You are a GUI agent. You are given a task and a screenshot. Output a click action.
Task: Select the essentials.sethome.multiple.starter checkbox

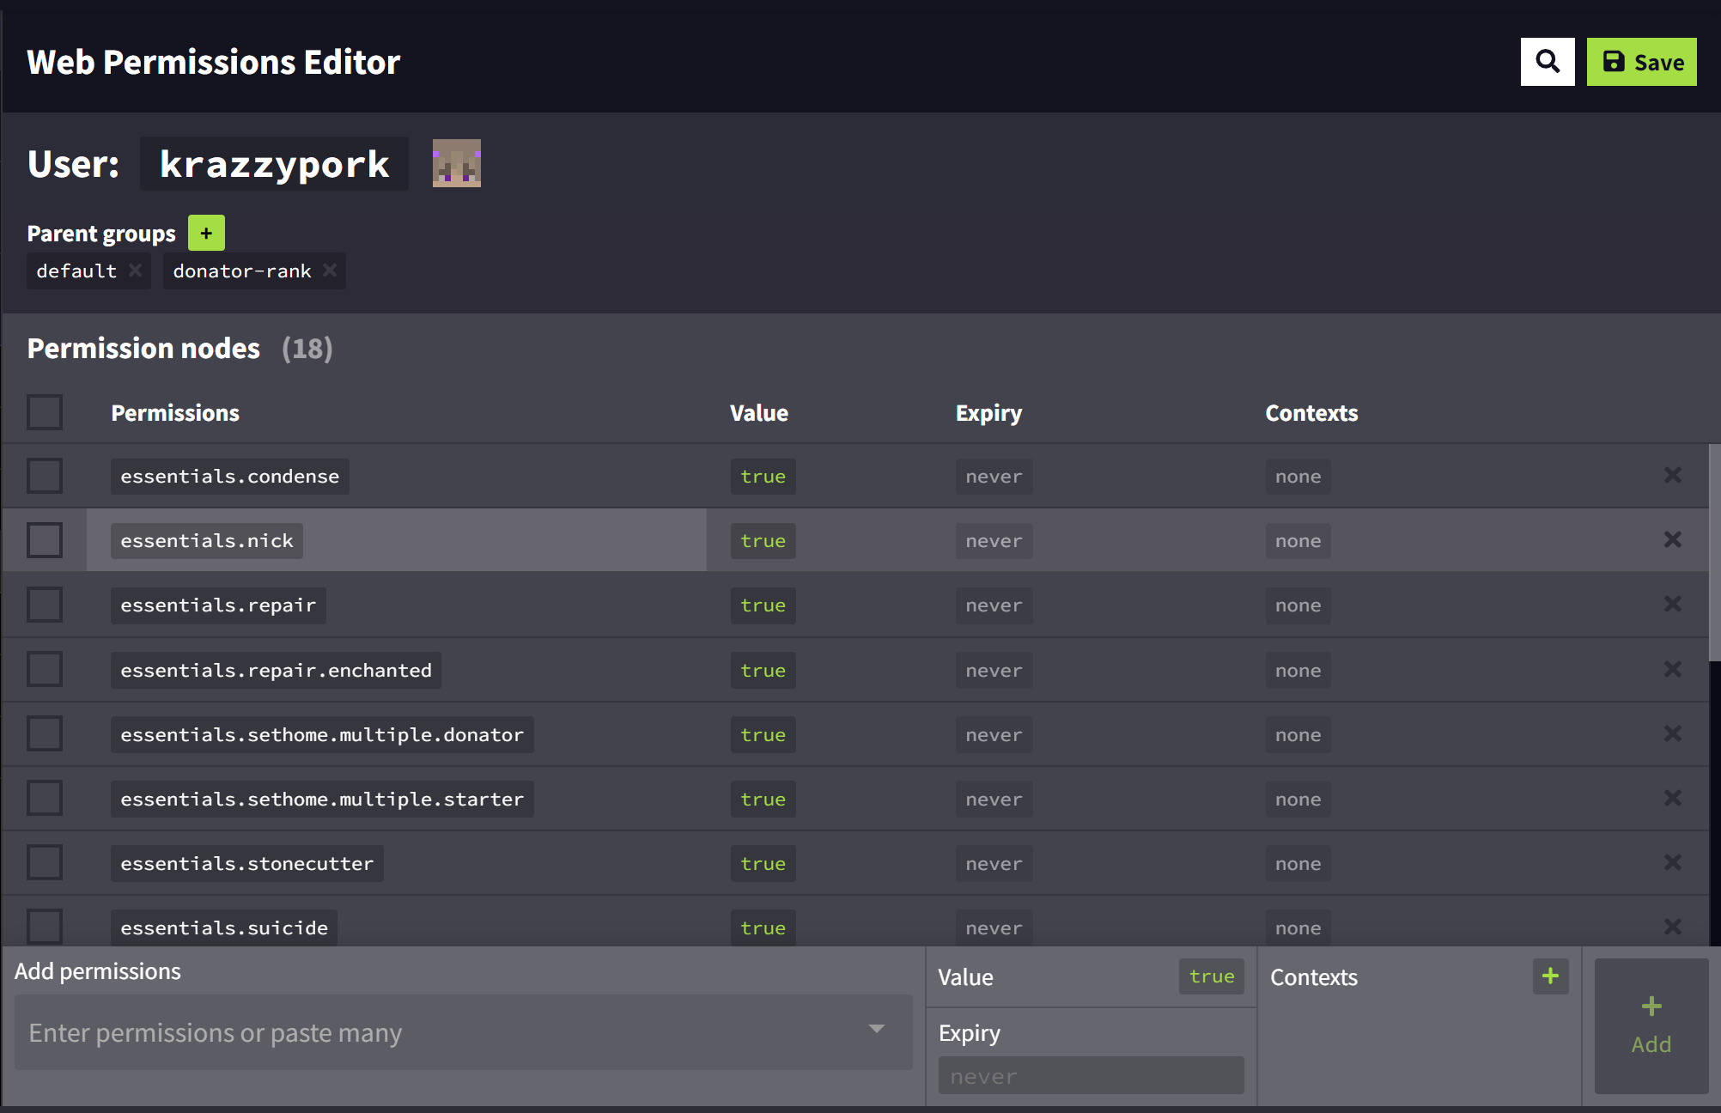click(45, 798)
